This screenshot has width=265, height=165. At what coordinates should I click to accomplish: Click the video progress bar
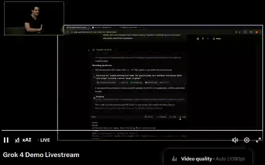pos(132,130)
